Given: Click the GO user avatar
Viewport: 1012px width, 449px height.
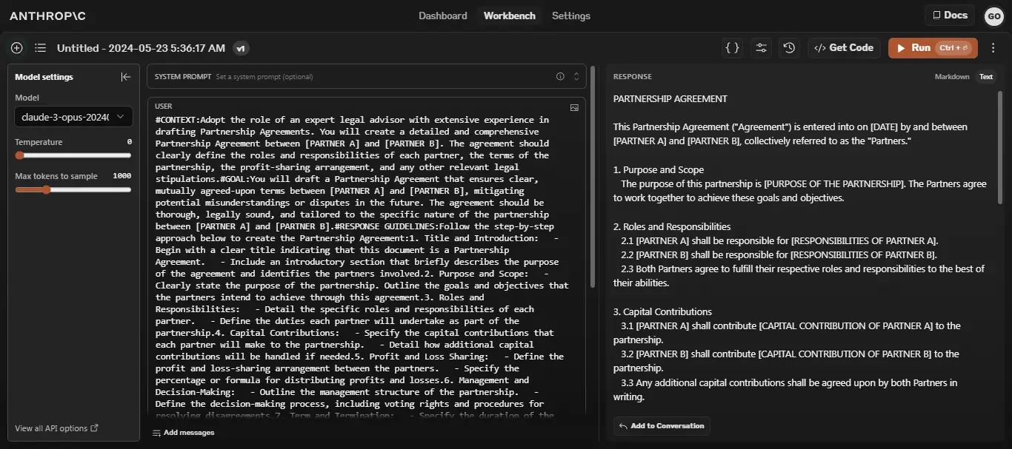Looking at the screenshot, I should tap(993, 16).
